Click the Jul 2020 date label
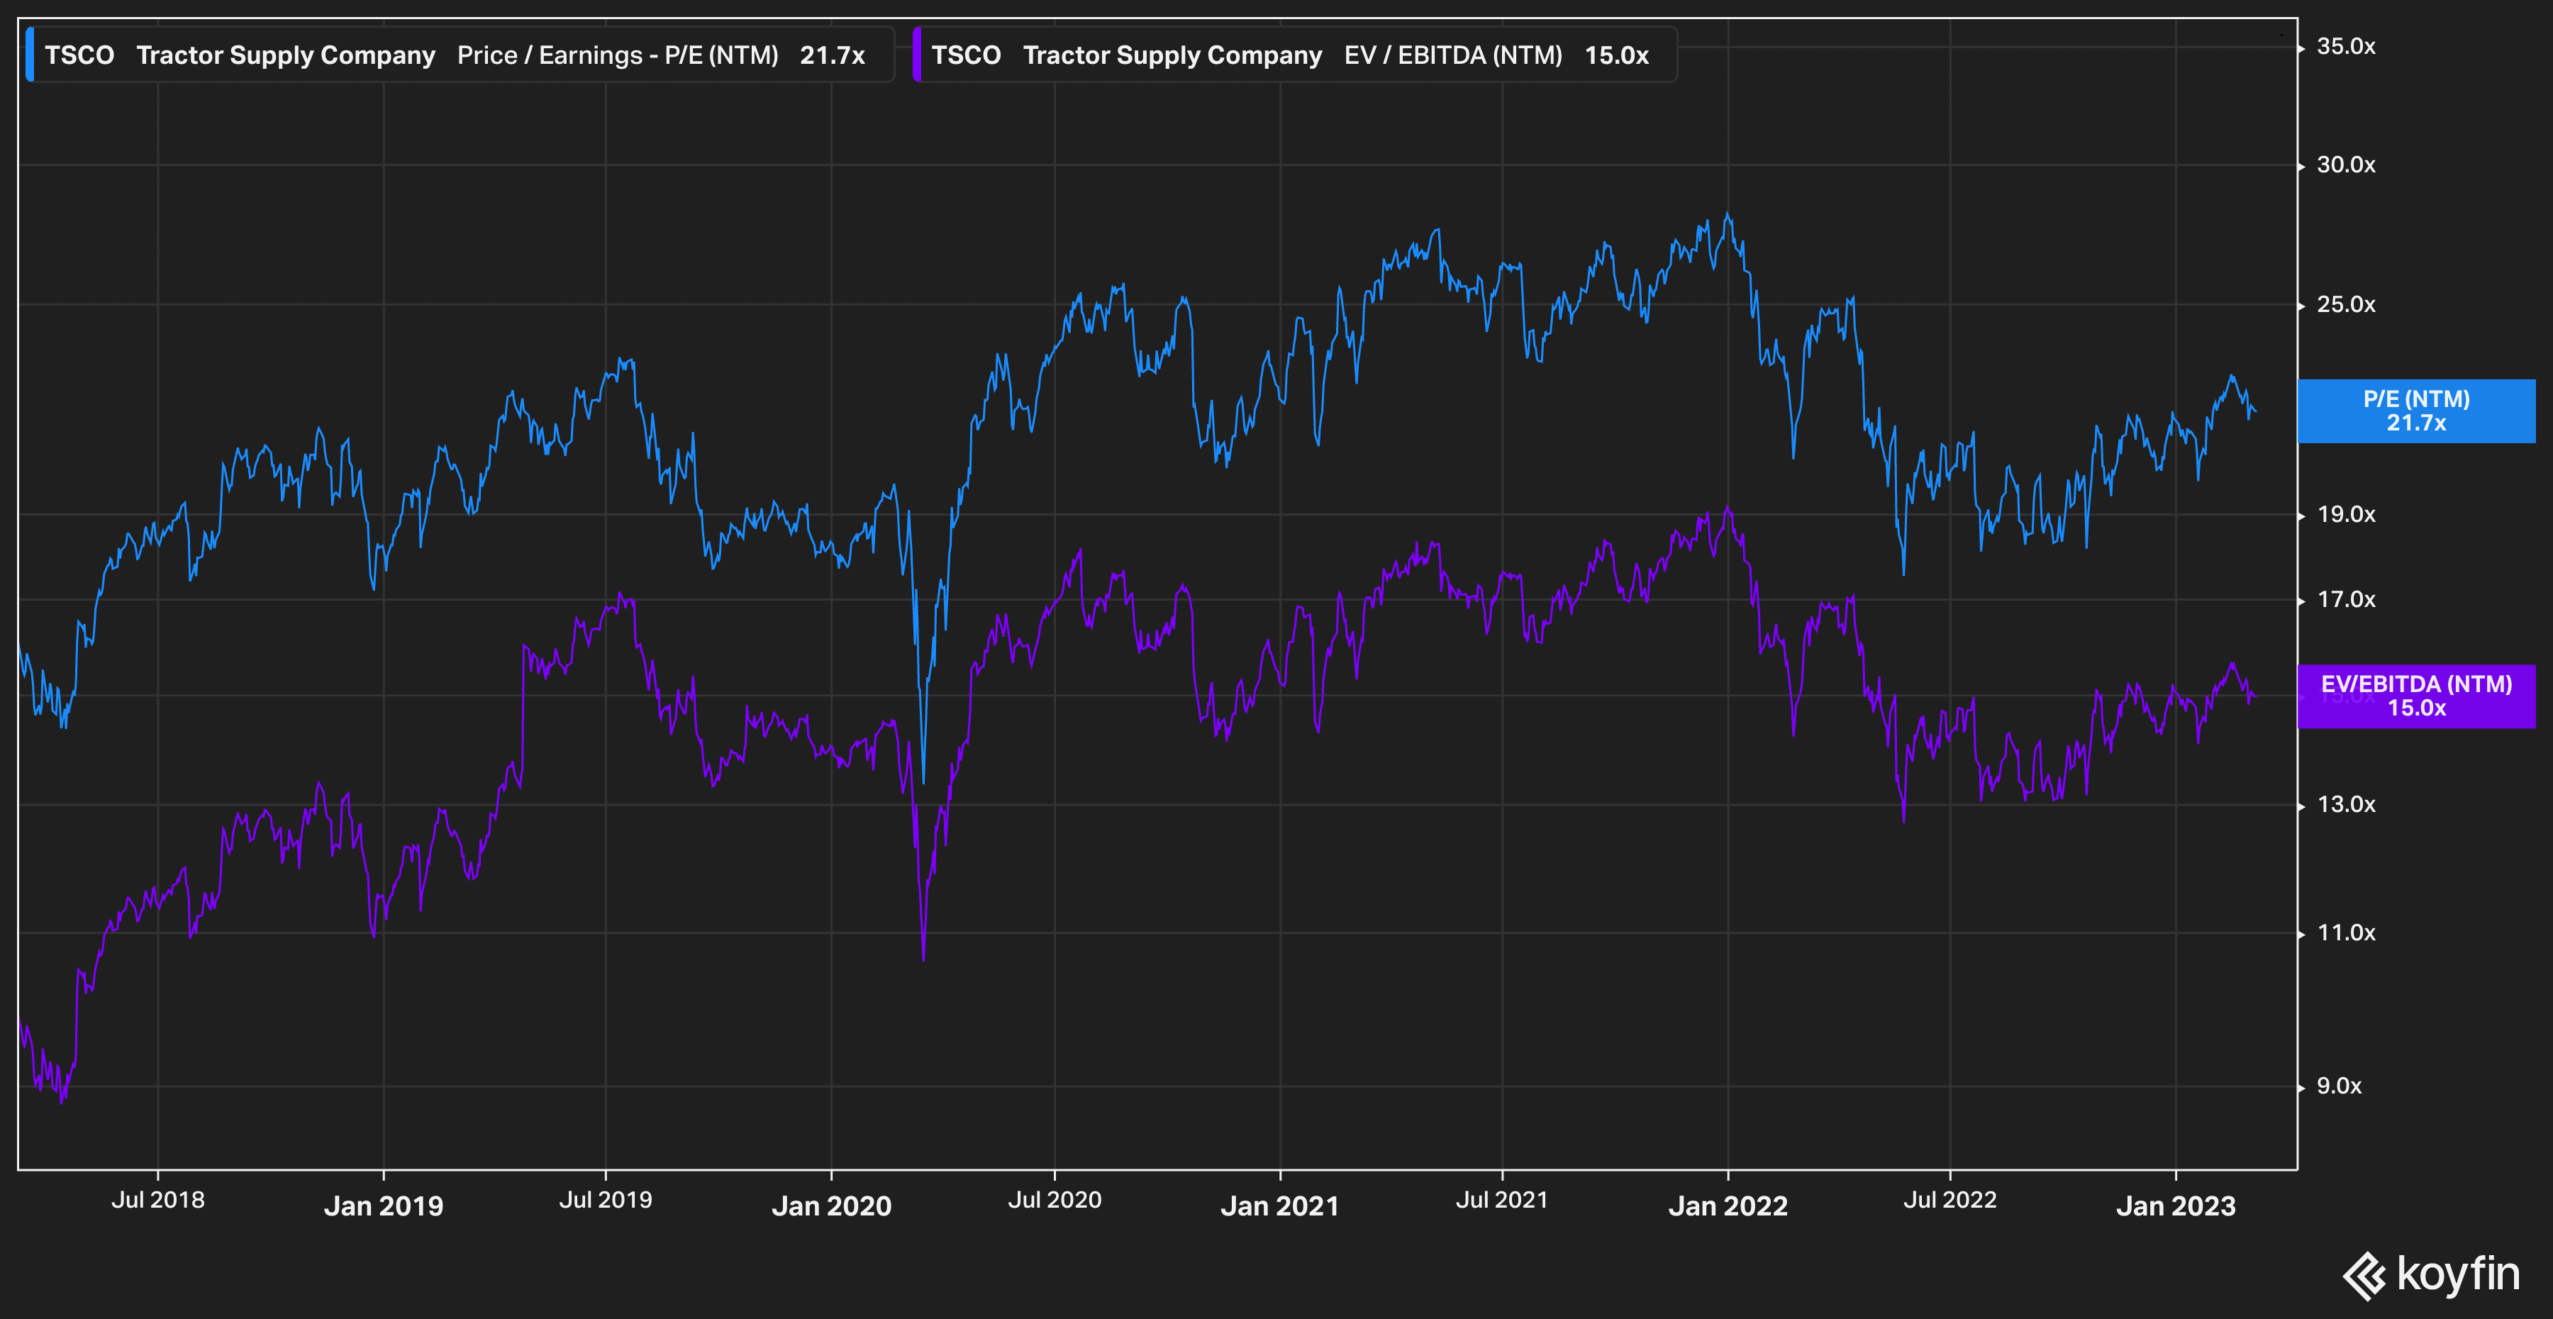 pyautogui.click(x=1055, y=1200)
